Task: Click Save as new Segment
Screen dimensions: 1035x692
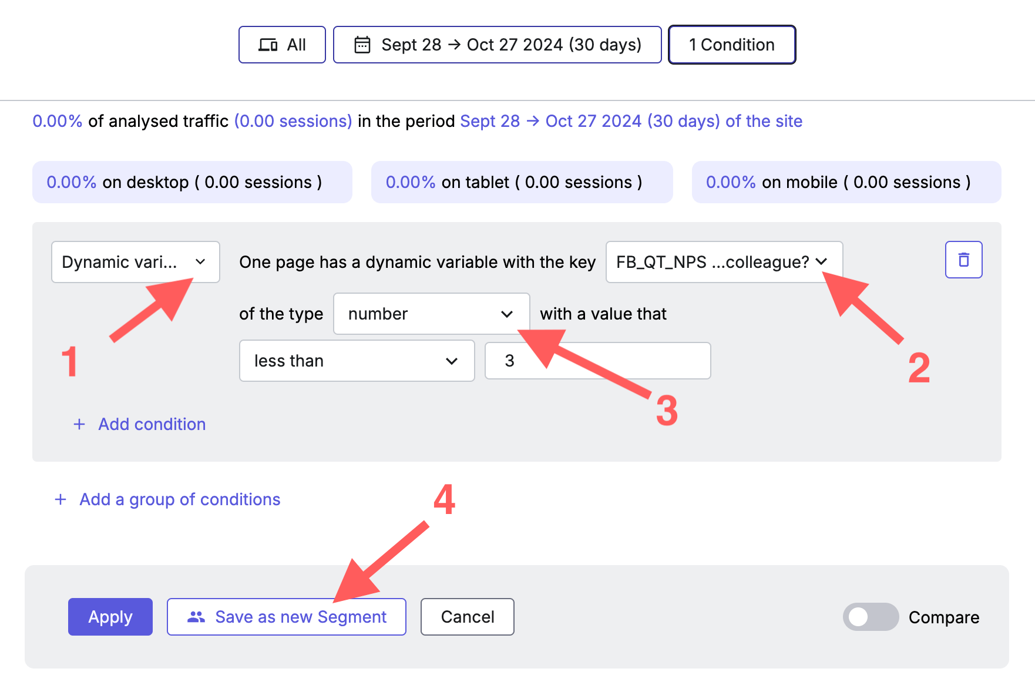Action: tap(287, 617)
